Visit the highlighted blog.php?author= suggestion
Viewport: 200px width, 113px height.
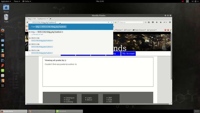71,27
